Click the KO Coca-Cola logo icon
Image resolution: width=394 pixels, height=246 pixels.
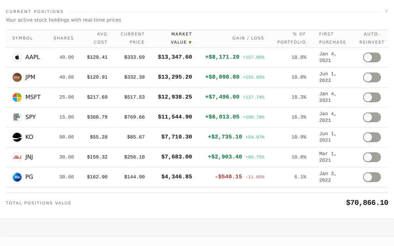[x=17, y=137]
